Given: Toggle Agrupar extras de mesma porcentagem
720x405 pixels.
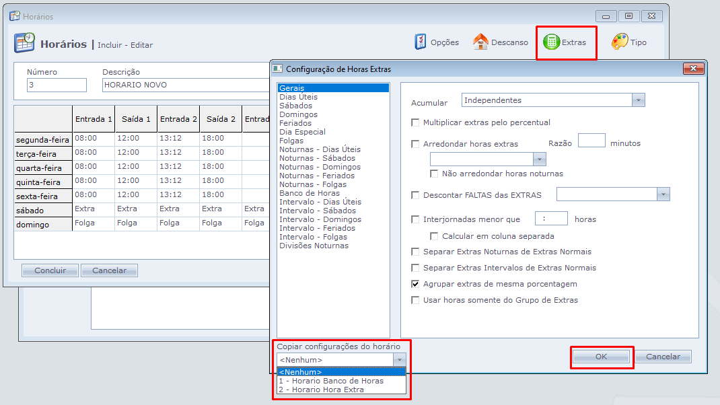Looking at the screenshot, I should 416,284.
